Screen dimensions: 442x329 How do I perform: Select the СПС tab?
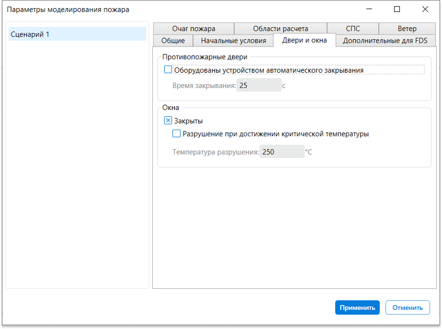point(352,28)
